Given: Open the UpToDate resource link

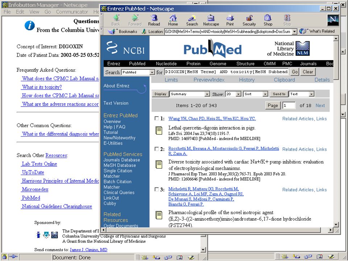Looking at the screenshot, I should [x=33, y=172].
